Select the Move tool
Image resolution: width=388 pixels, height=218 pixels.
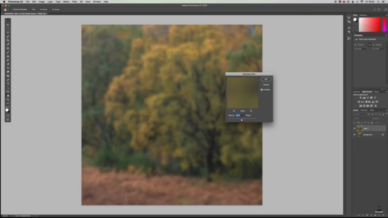point(7,24)
